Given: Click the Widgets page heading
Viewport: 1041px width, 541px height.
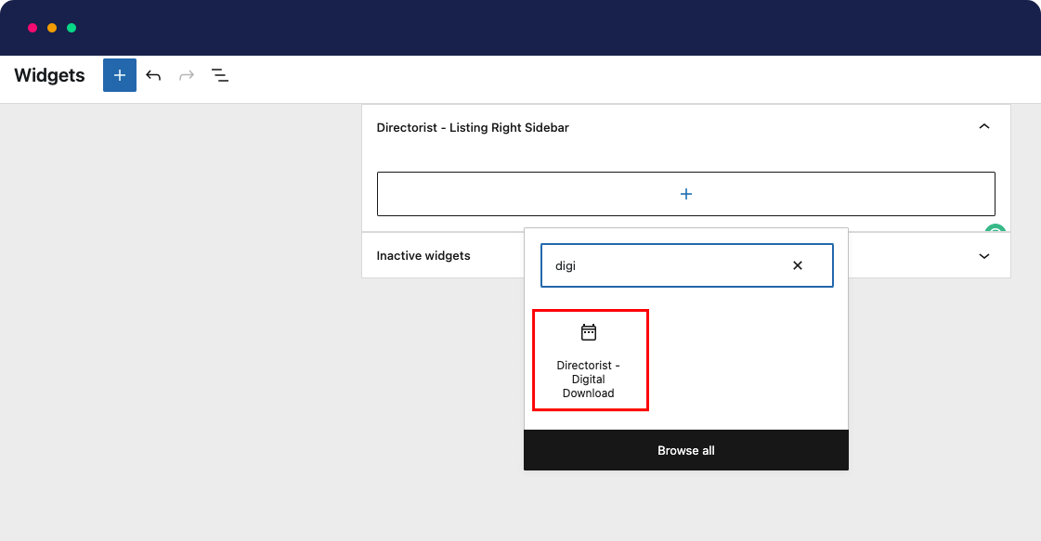Looking at the screenshot, I should [50, 76].
